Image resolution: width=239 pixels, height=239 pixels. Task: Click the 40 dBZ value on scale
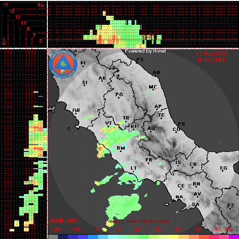pos(177,229)
